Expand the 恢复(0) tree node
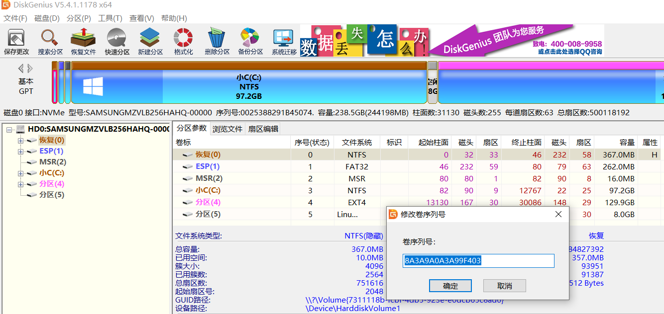664x314 pixels. 20,141
